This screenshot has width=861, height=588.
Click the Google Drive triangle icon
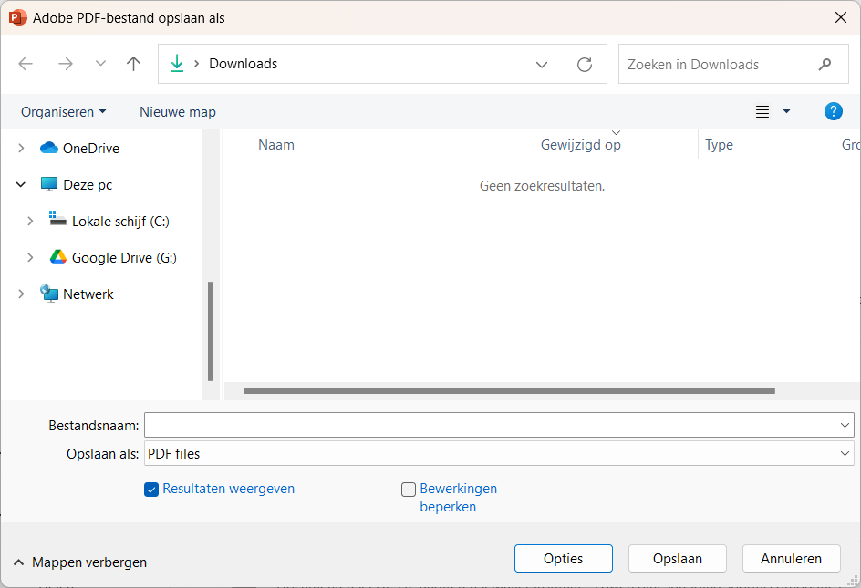[x=58, y=257]
